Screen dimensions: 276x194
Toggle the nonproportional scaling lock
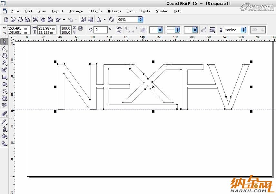(80, 28)
